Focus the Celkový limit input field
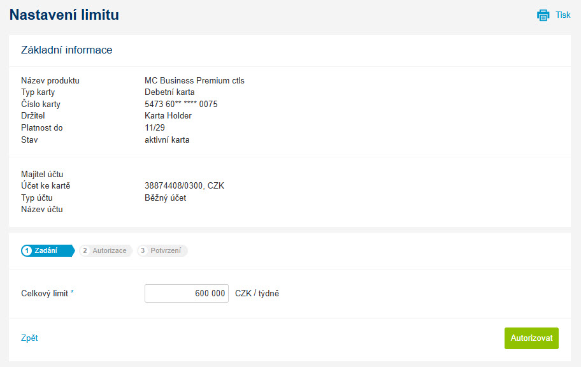 point(187,293)
